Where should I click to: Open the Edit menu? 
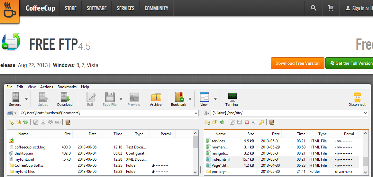pos(20,87)
